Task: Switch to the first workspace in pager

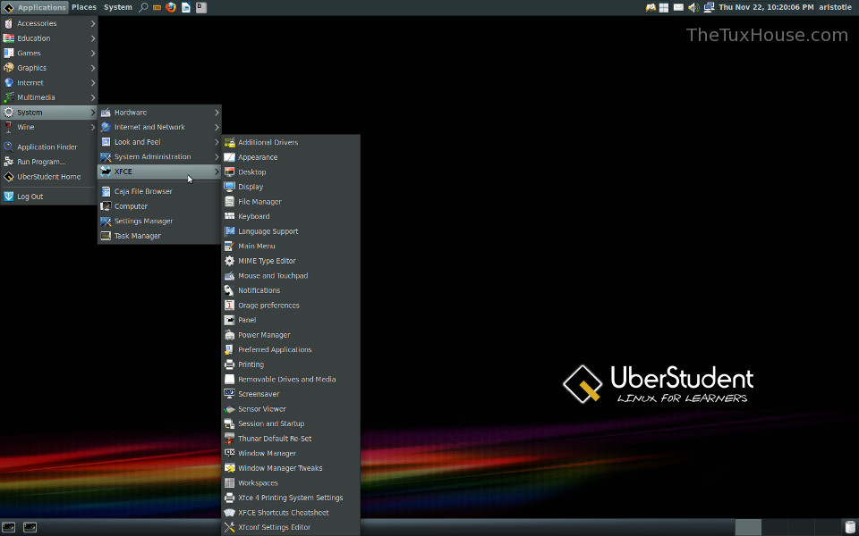Action: [x=748, y=527]
